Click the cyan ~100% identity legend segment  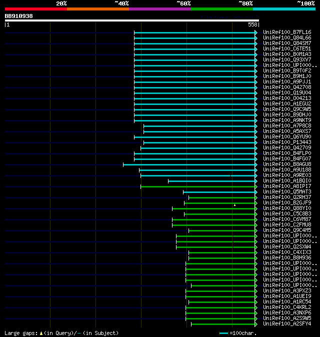tap(284, 9)
